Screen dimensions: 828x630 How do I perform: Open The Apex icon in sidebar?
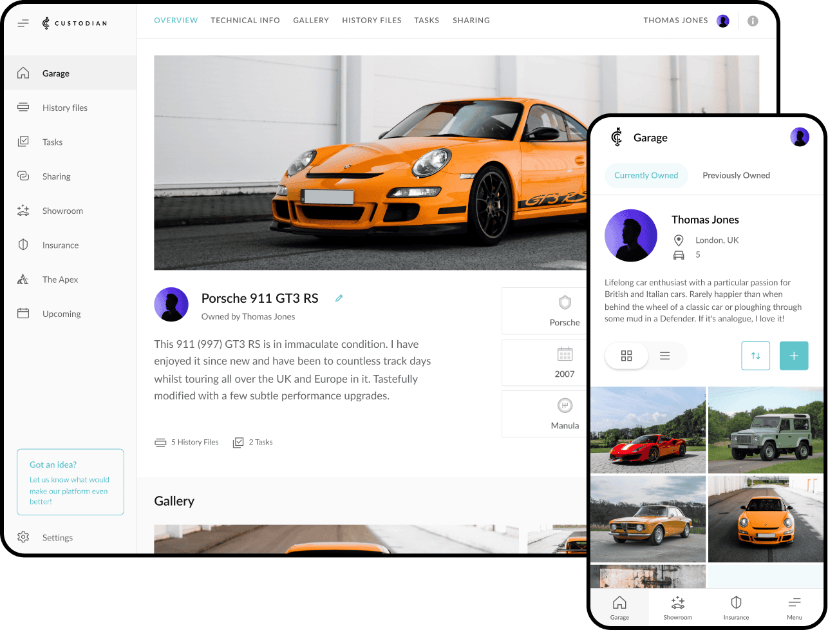pos(23,279)
